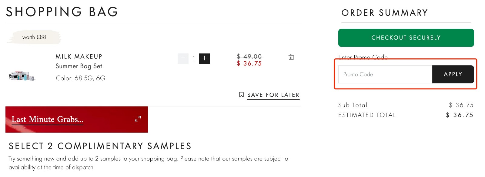The image size is (485, 177).
Task: Click the discounted price $36.75
Action: click(x=249, y=63)
